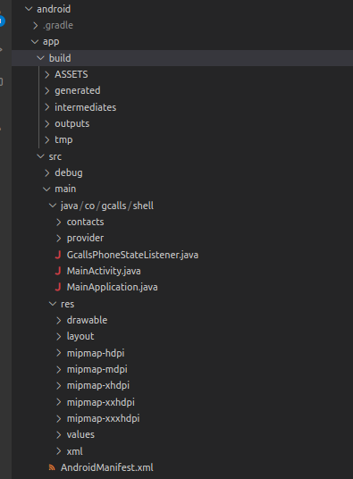Expand the outputs folder chevron
The image size is (353, 479).
coord(47,123)
